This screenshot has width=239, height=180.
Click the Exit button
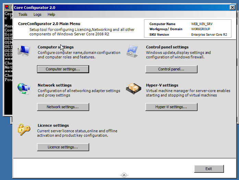[x=209, y=169]
